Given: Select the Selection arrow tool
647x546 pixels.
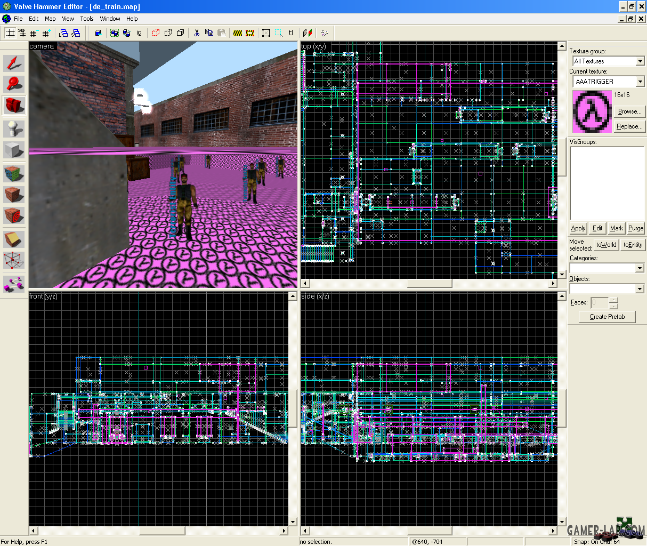Looking at the screenshot, I should tap(14, 63).
